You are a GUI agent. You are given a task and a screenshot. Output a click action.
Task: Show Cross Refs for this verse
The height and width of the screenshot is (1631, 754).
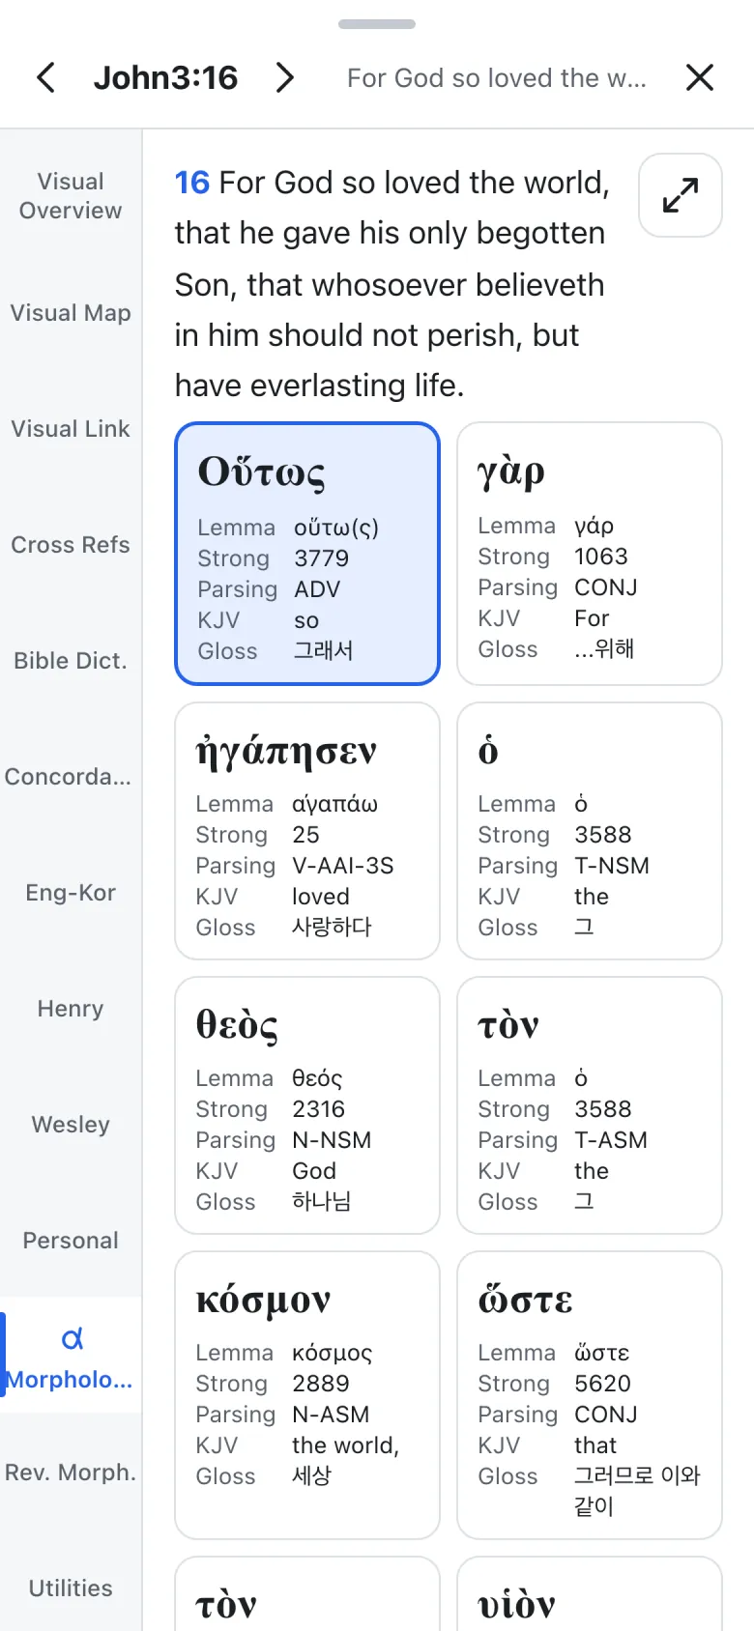pyautogui.click(x=71, y=545)
